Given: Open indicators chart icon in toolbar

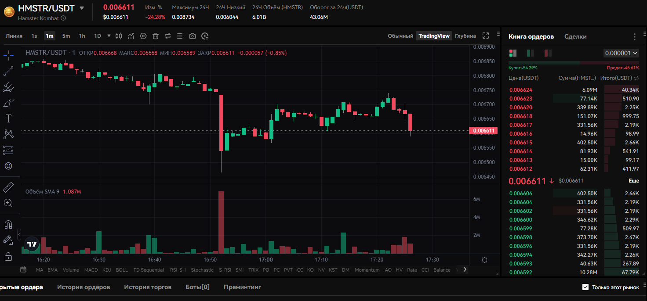Looking at the screenshot, I should tap(131, 36).
